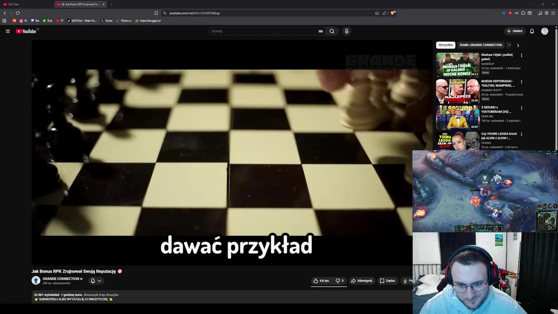Click the red recording extension icon
The image size is (558, 314).
(x=510, y=13)
